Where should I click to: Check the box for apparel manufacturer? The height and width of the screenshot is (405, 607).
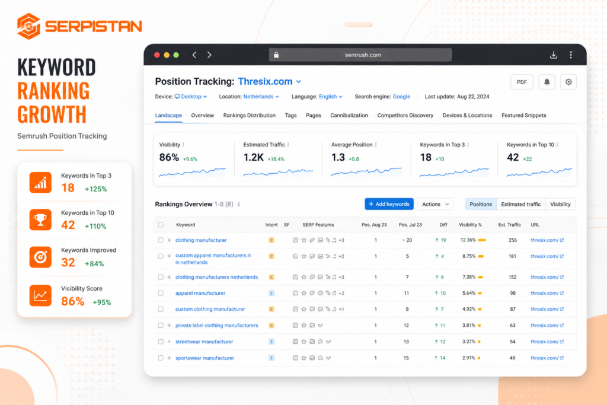coord(161,293)
